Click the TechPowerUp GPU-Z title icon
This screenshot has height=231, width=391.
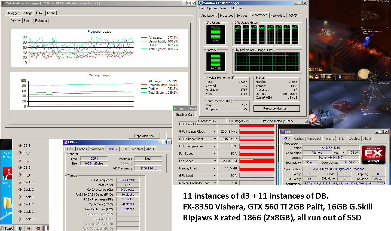pos(176,109)
